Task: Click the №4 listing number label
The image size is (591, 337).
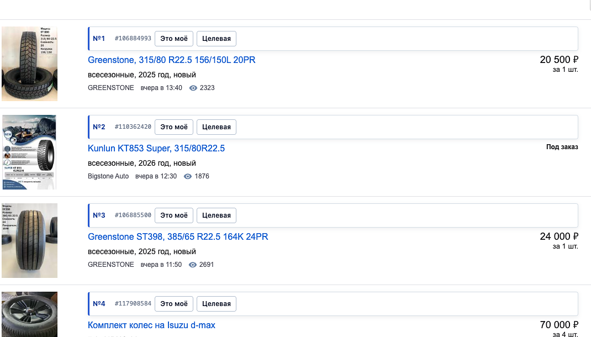Action: (x=99, y=304)
